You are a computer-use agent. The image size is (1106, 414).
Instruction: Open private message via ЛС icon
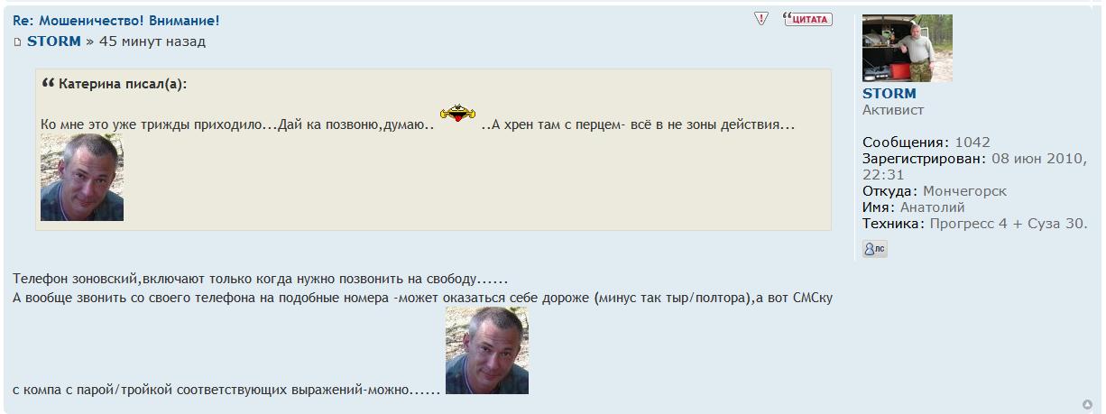pyautogui.click(x=875, y=249)
